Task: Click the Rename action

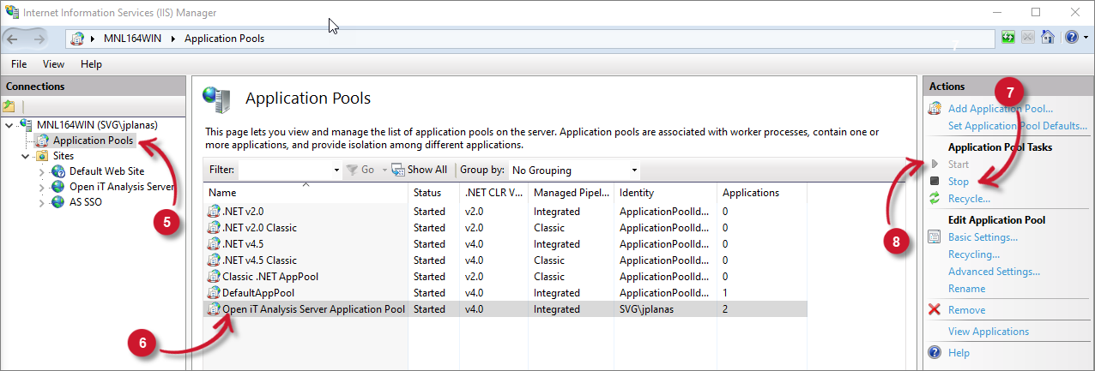Action: (x=966, y=289)
